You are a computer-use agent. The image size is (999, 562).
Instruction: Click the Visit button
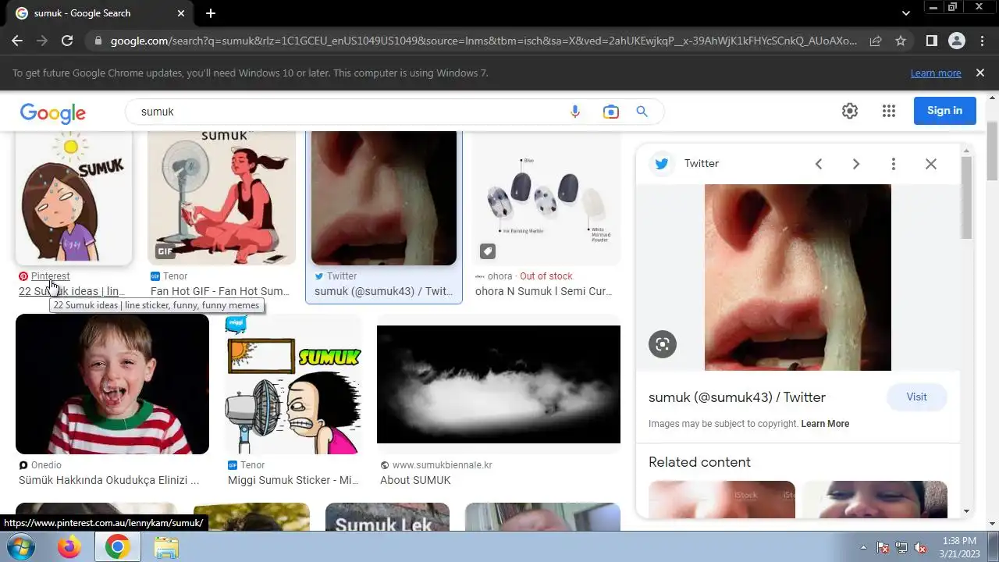pos(916,397)
